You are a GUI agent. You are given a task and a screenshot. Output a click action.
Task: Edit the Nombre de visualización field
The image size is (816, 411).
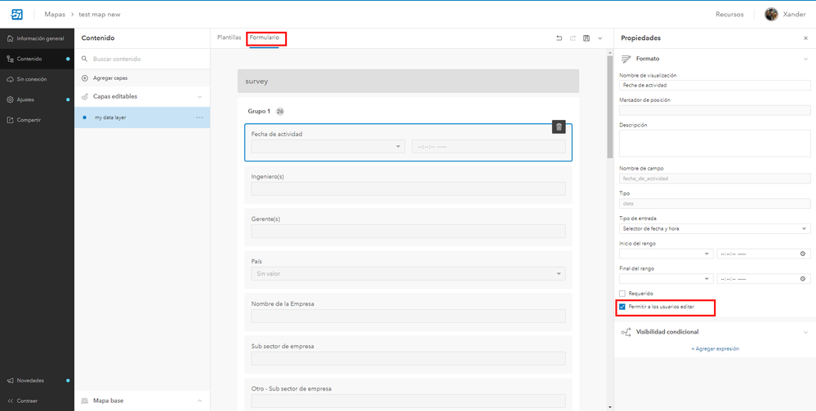click(715, 85)
